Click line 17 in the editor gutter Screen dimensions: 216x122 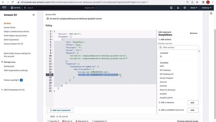(x=50, y=75)
